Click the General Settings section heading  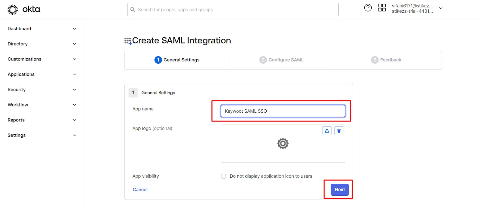coord(158,93)
